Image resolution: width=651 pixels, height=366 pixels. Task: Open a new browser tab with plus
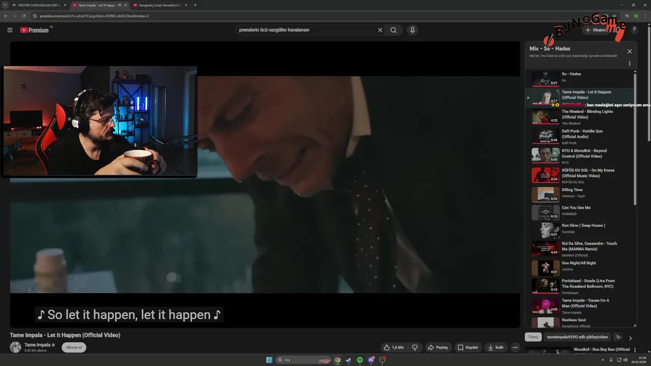click(195, 5)
